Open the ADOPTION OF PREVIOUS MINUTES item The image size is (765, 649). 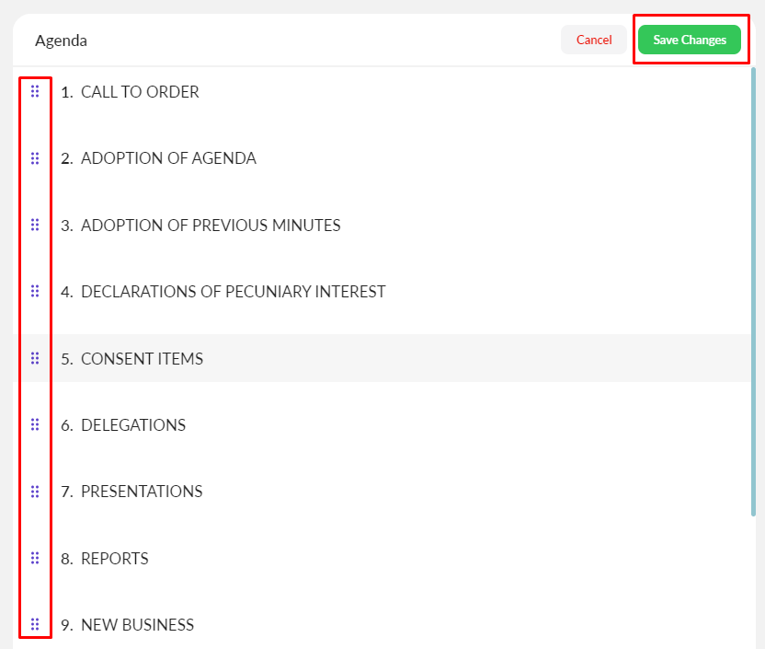coord(211,226)
